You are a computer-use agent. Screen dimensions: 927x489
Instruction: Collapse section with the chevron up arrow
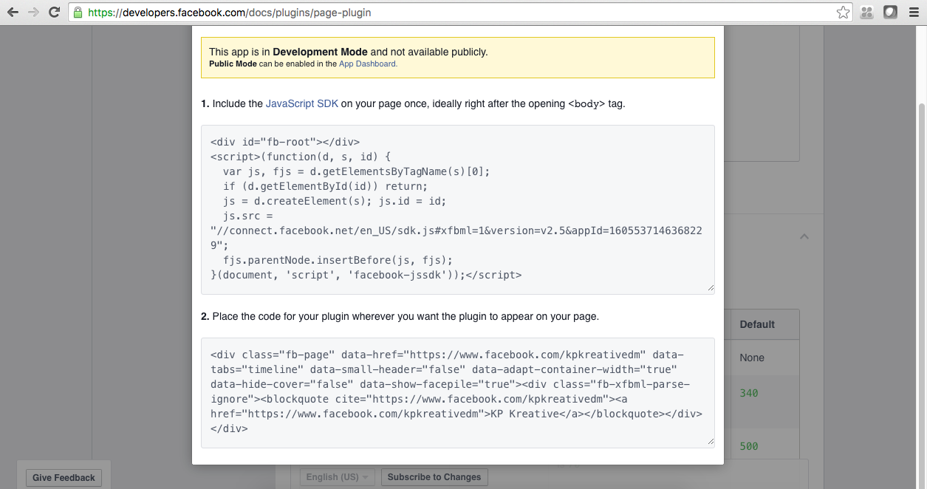[x=804, y=236]
